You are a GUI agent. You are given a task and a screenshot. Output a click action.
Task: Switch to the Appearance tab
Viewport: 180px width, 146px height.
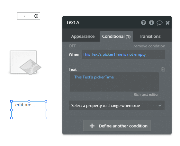tap(83, 36)
